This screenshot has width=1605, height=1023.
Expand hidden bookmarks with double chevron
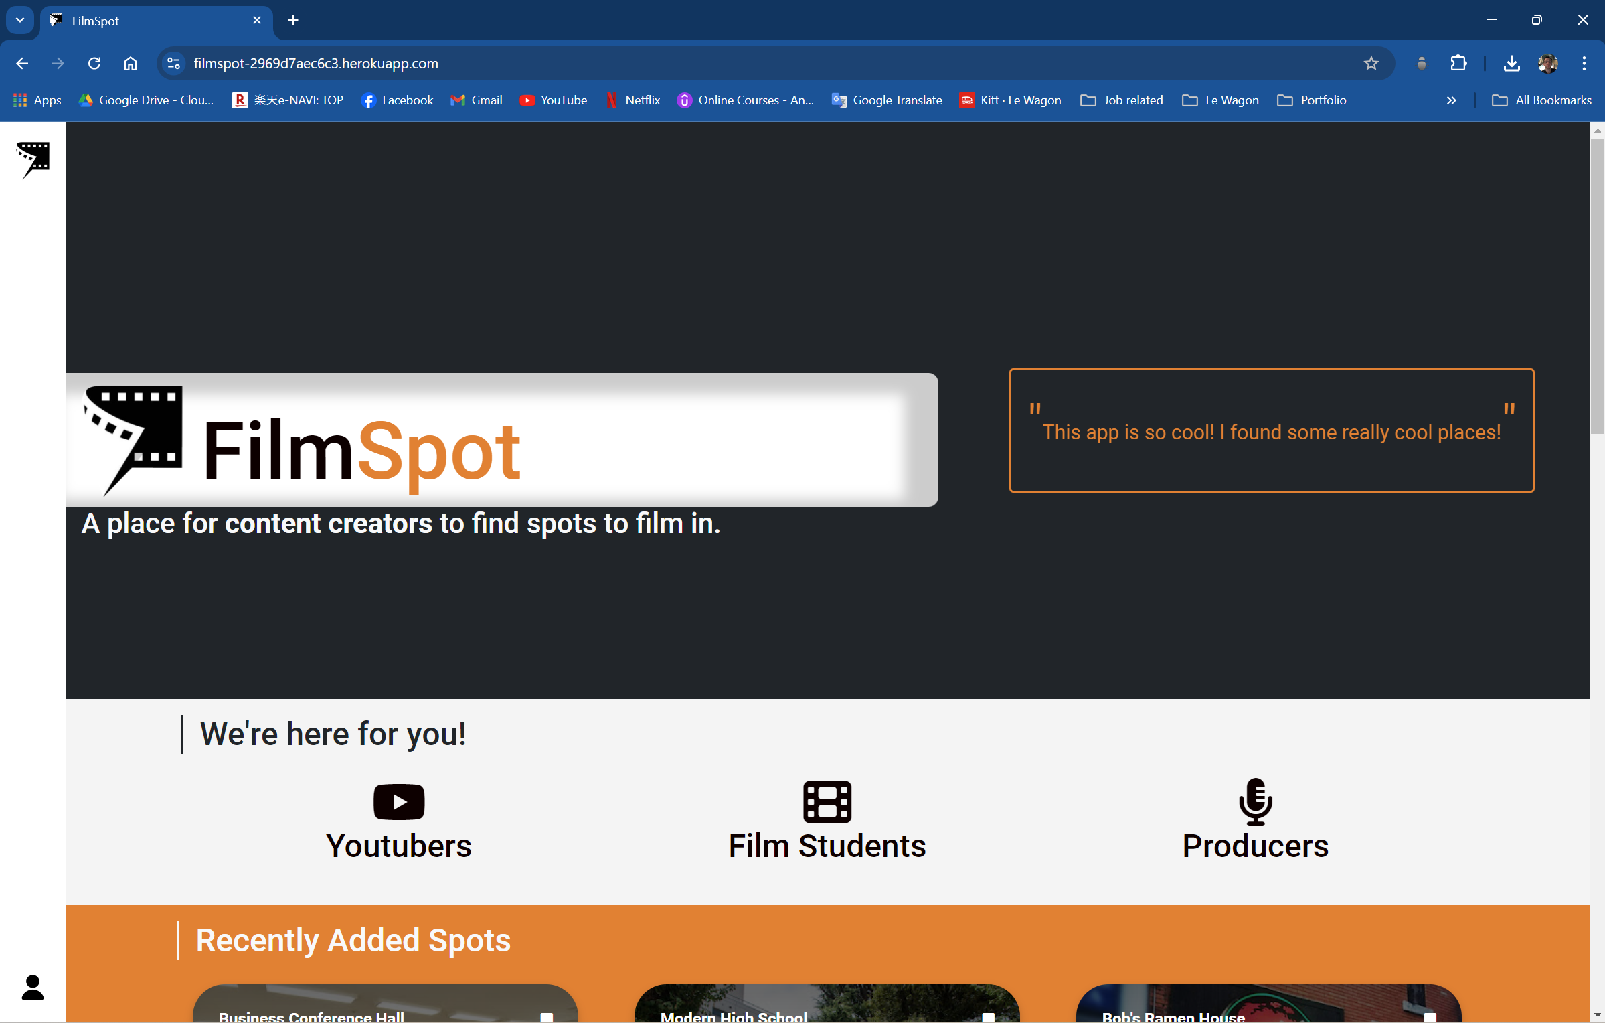click(x=1451, y=100)
